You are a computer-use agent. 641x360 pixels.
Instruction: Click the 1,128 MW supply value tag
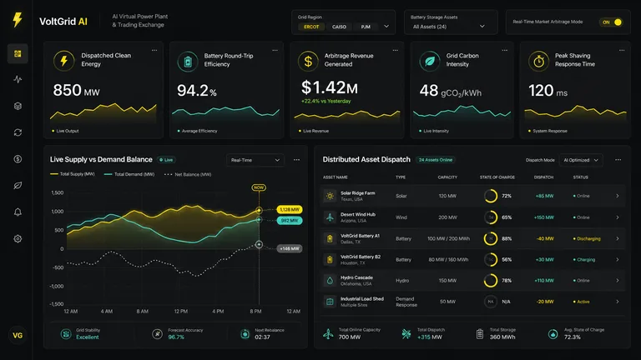(x=290, y=209)
